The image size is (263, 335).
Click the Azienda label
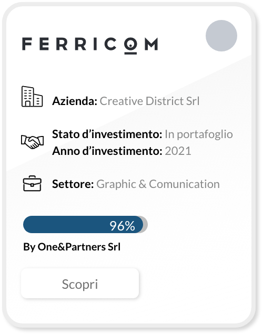(x=75, y=101)
